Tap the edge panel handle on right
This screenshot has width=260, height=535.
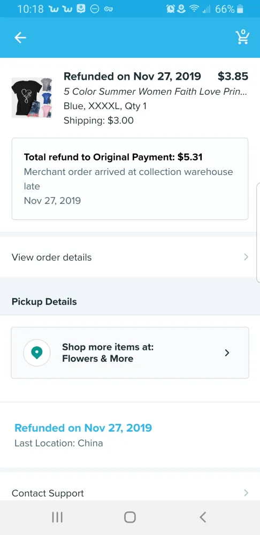258,233
